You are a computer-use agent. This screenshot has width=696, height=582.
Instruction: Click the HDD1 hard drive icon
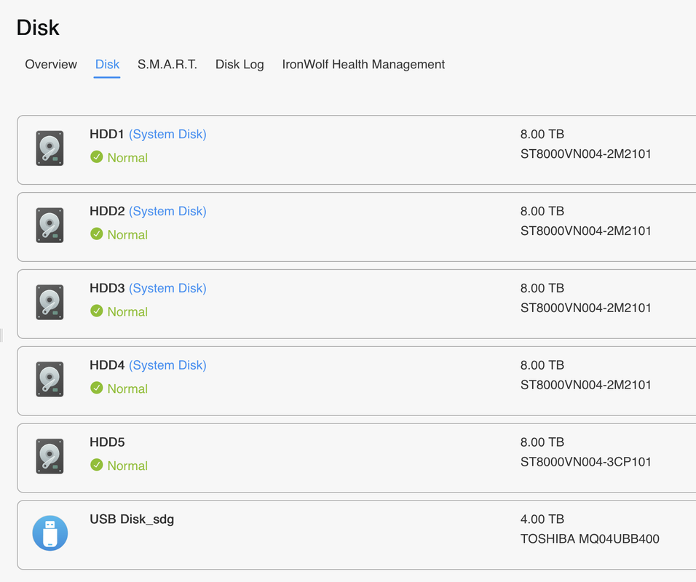click(50, 148)
